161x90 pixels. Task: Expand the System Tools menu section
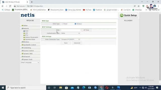[28, 59]
